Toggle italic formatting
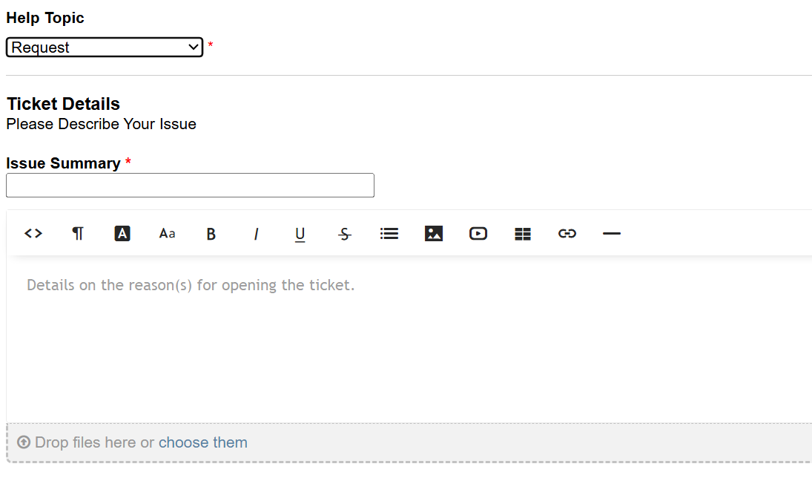This screenshot has height=481, width=812. click(x=256, y=234)
